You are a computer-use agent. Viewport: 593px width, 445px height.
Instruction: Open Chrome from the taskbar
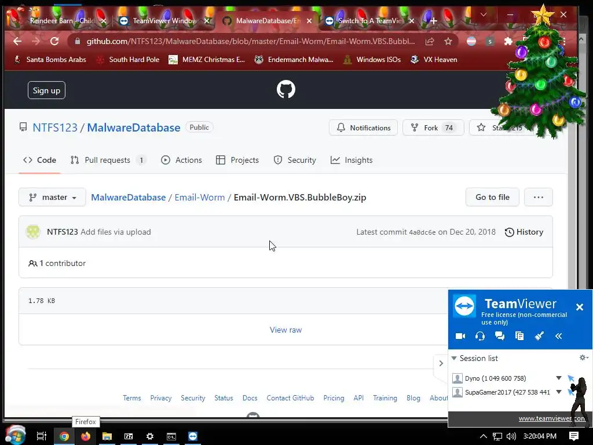point(64,436)
